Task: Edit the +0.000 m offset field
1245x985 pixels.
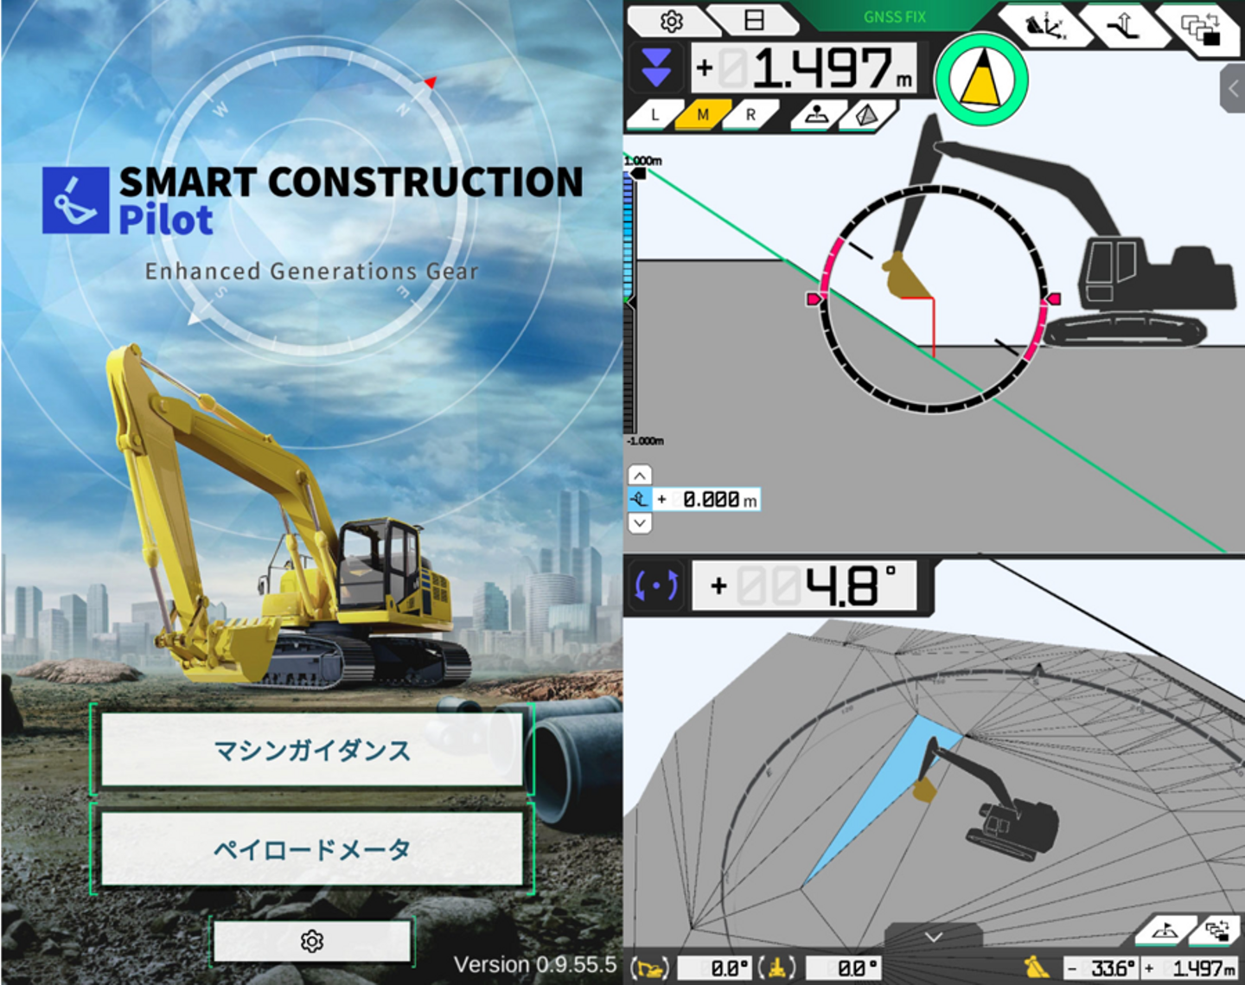Action: click(x=706, y=500)
